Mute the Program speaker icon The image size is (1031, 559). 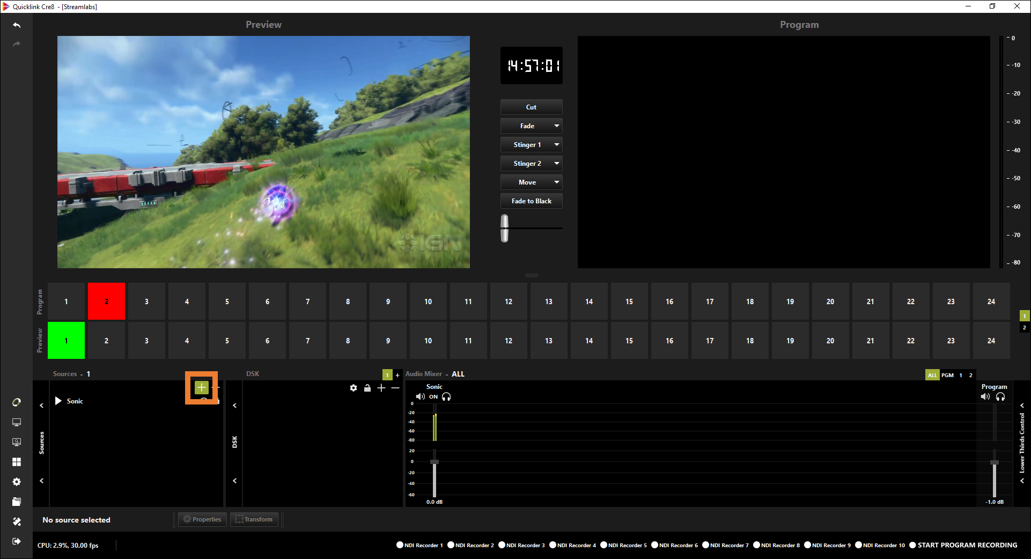coord(985,397)
